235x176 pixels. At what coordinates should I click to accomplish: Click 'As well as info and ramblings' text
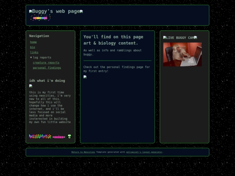112,52
